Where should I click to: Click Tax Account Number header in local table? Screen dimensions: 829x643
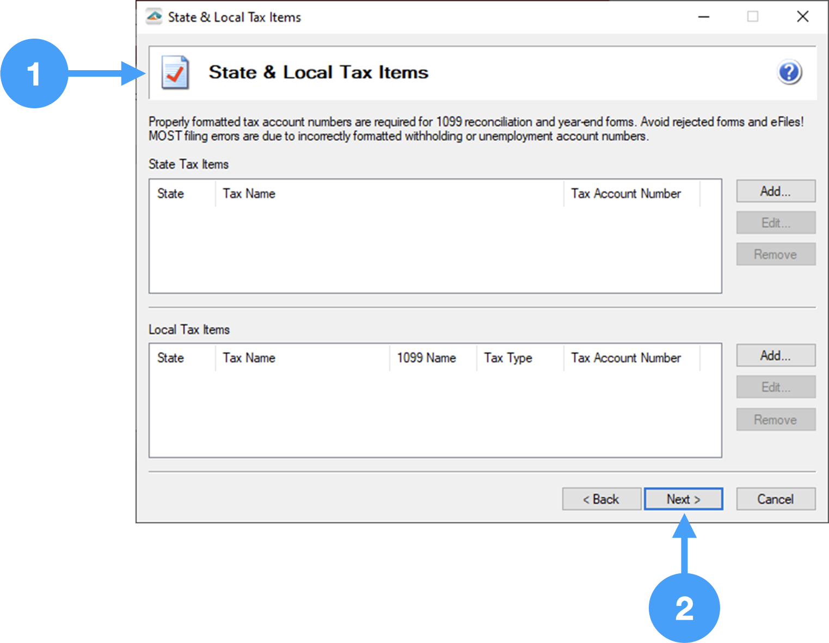(x=626, y=358)
